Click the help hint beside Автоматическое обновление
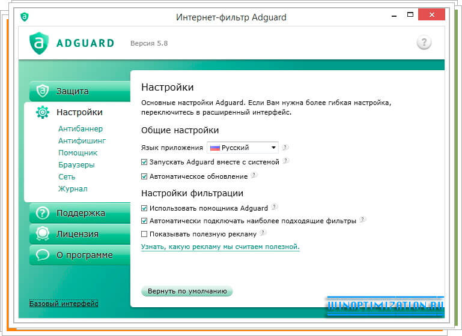The width and height of the screenshot is (462, 336). tap(254, 175)
